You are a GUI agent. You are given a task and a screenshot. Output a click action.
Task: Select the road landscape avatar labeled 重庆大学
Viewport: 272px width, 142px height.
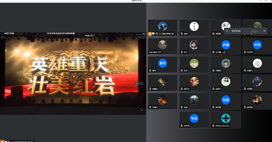pos(162,45)
